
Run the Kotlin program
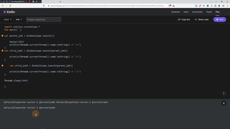pos(220,19)
